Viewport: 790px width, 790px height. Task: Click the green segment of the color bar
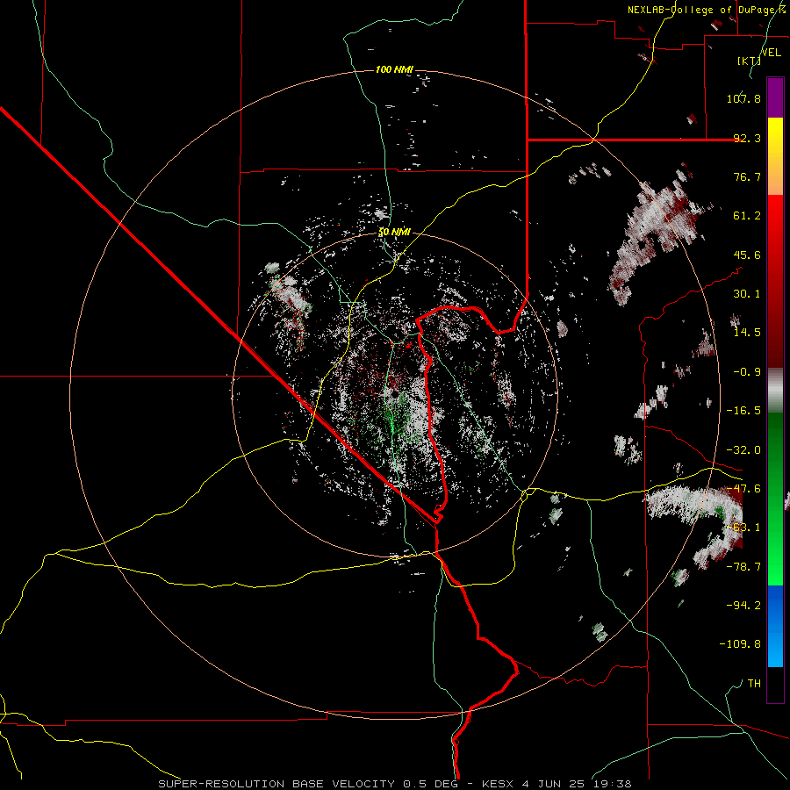(x=775, y=499)
